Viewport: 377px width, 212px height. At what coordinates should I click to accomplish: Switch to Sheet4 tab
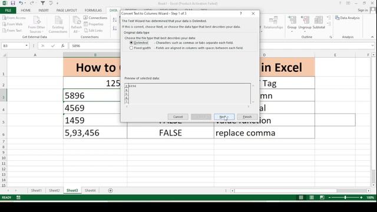[90, 190]
